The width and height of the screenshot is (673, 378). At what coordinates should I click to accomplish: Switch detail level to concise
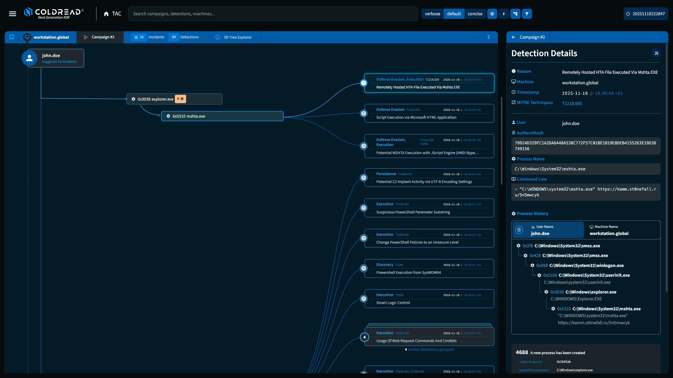click(x=475, y=14)
